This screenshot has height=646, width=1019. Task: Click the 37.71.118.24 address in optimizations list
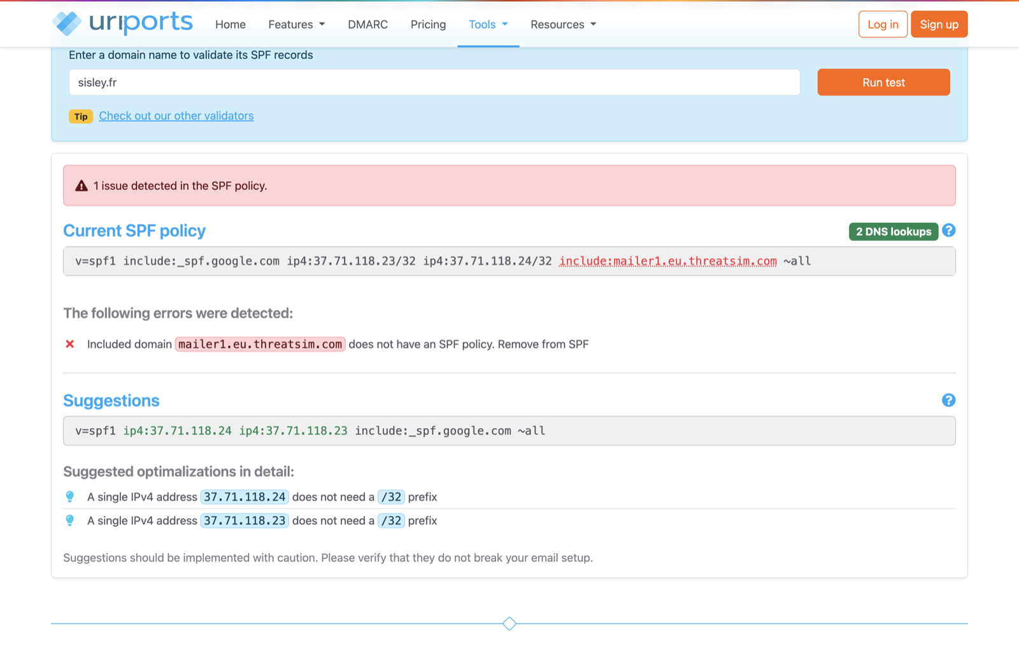pos(245,497)
